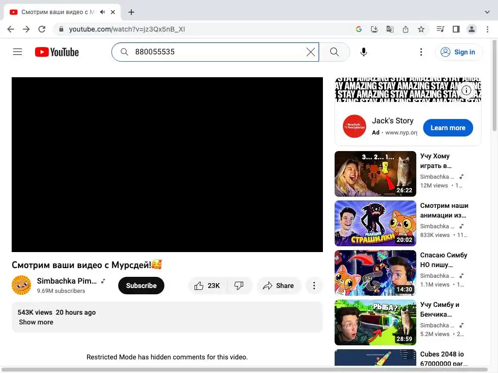Viewport: 498px width, 373px height.
Task: Dislike this video
Action: point(239,286)
